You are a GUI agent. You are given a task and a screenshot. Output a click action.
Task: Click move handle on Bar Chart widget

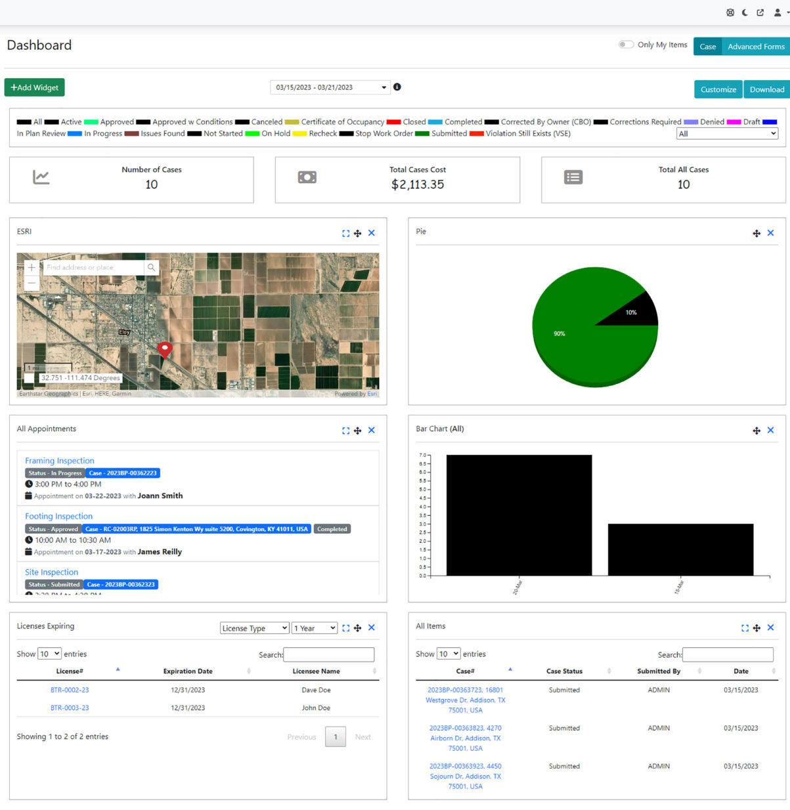click(757, 431)
